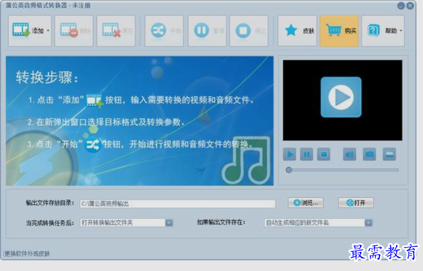Image resolution: width=423 pixels, height=271 pixels.
Task: Stop conversion with the 停止 button
Action: point(249,31)
